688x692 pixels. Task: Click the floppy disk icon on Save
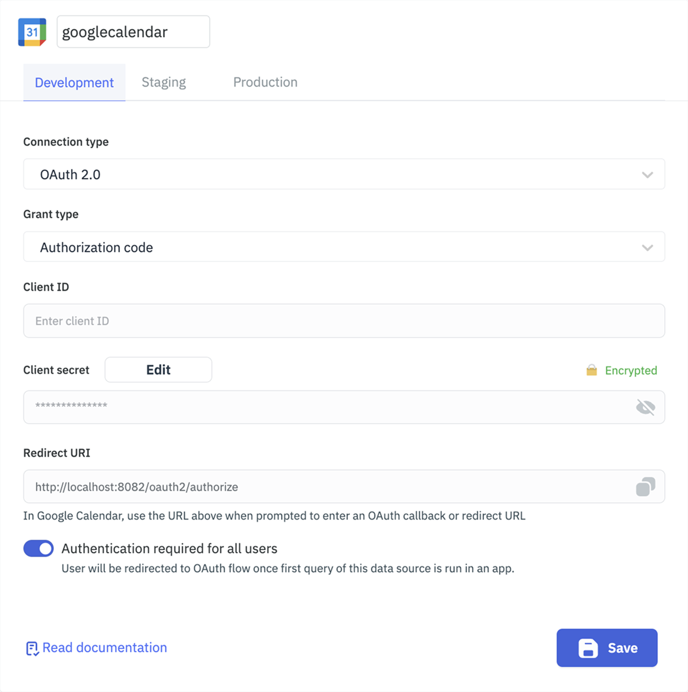[588, 648]
